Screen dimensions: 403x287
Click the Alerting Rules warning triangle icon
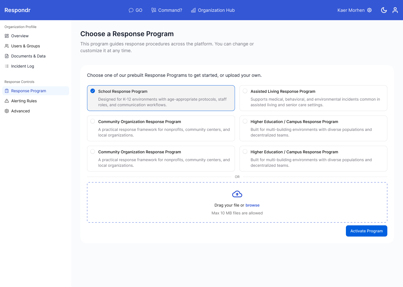(x=7, y=101)
